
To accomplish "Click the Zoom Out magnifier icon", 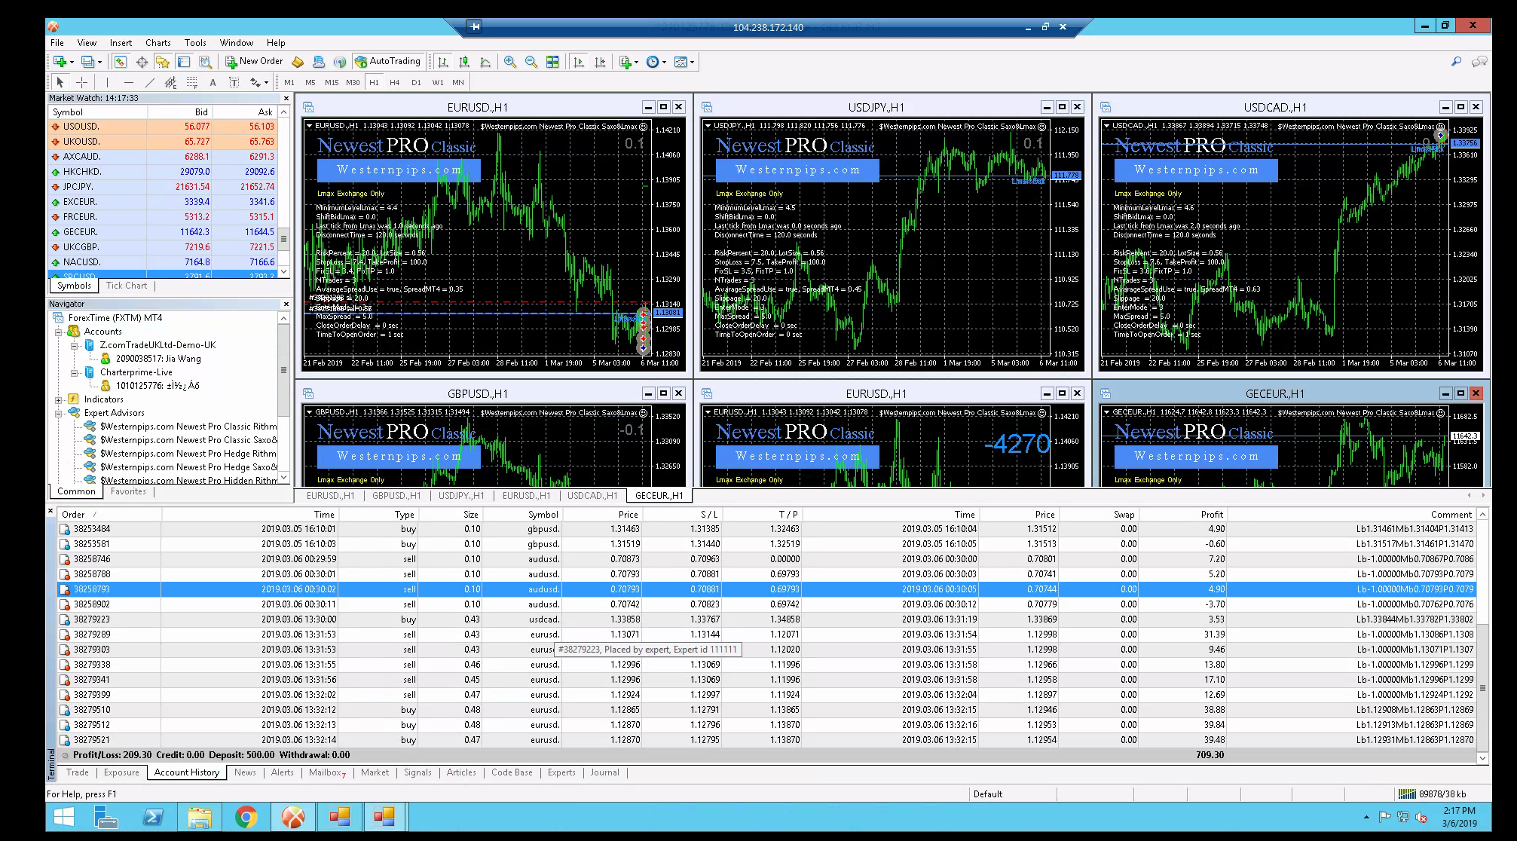I will (x=531, y=62).
